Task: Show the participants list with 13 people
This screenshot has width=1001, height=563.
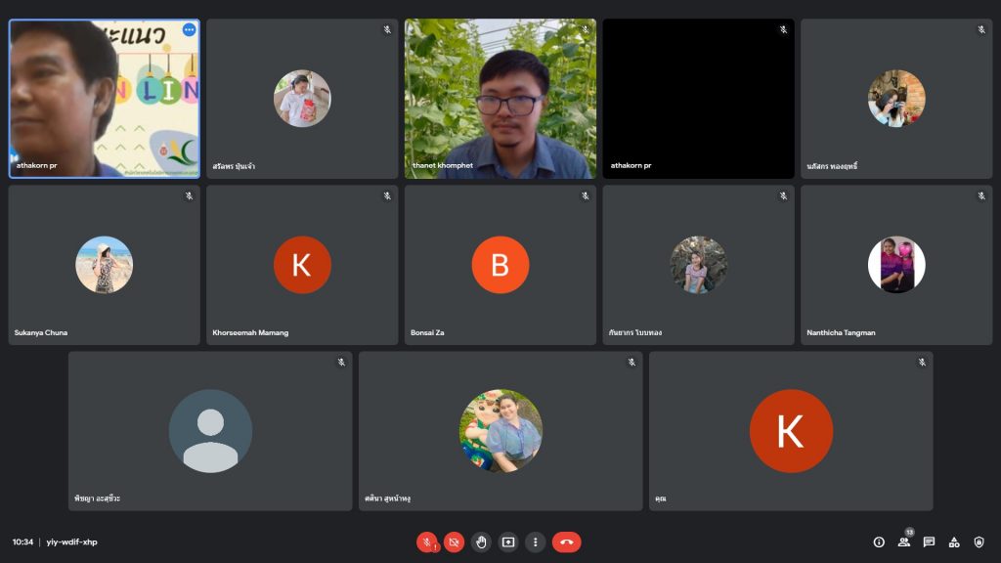Action: click(904, 541)
